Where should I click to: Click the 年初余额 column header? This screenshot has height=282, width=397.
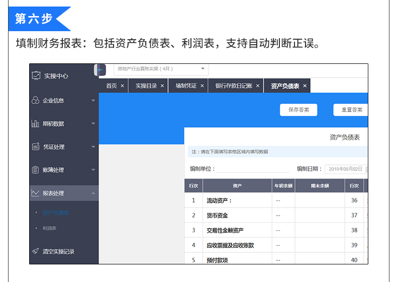click(283, 185)
